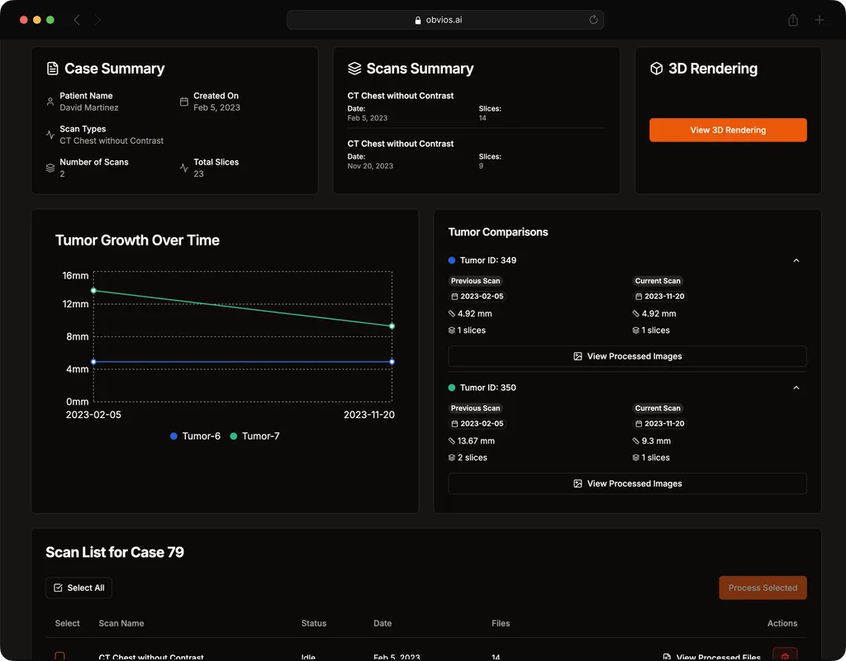
Task: Go back with browser back arrow
Action: pyautogui.click(x=77, y=20)
